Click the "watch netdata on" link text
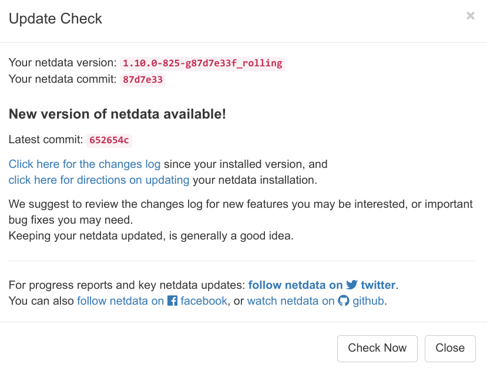This screenshot has height=371, width=487. [x=289, y=301]
